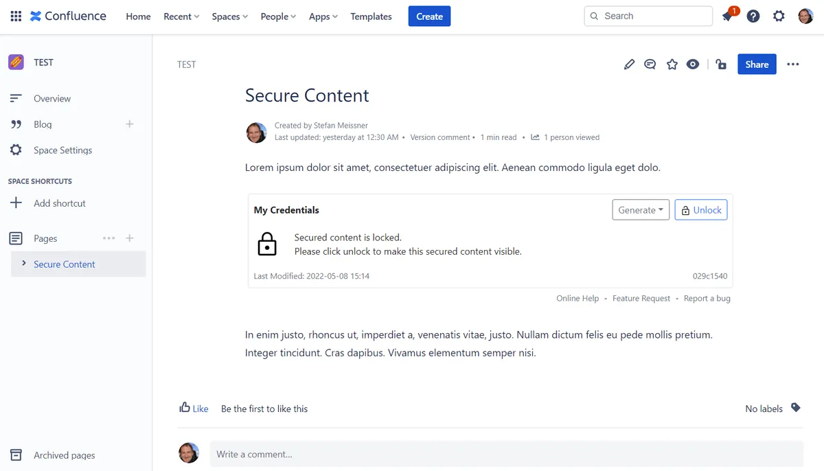Click the TEST space name in sidebar
Screen dimensions: 824x471
tap(43, 62)
